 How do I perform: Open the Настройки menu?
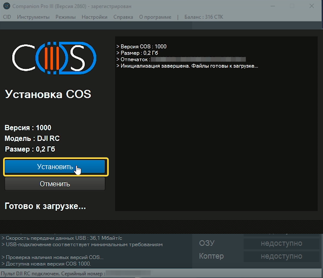(x=94, y=17)
